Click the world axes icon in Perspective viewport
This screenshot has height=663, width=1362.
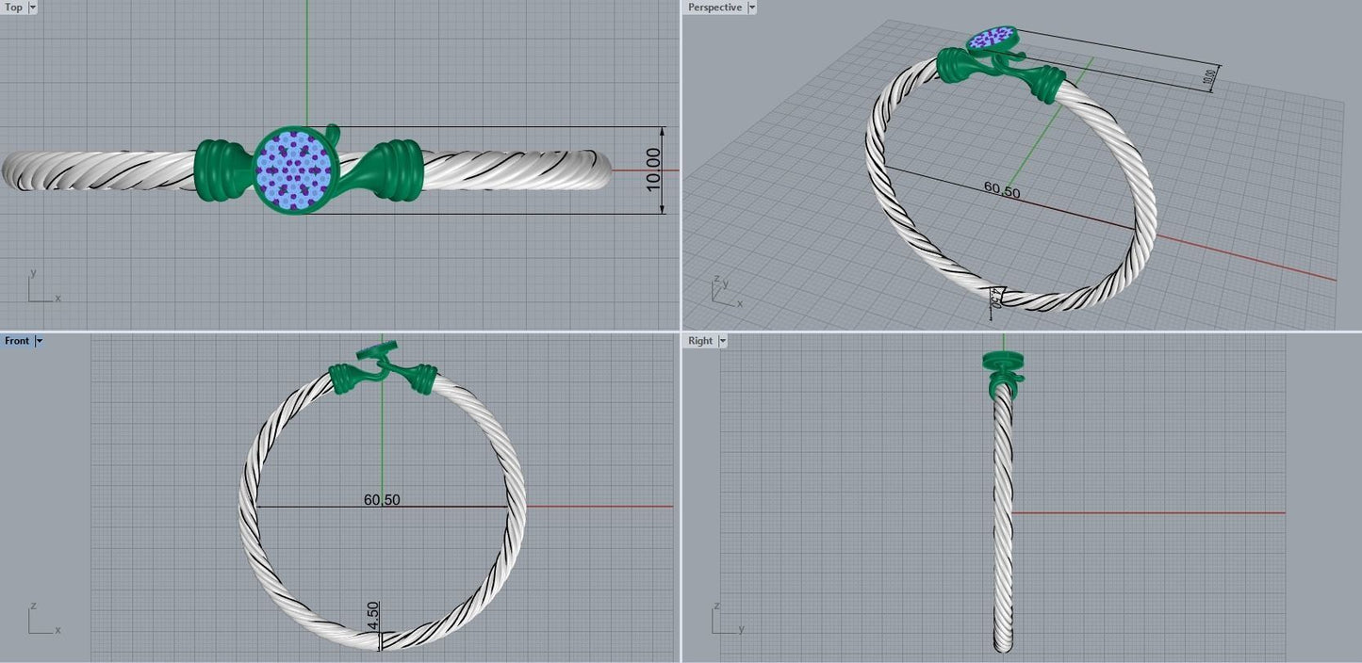(724, 293)
